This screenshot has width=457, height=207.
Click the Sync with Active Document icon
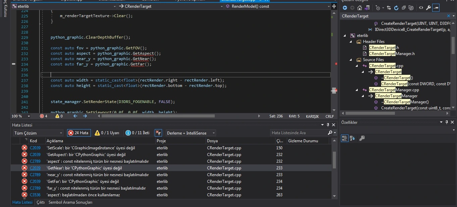click(389, 8)
